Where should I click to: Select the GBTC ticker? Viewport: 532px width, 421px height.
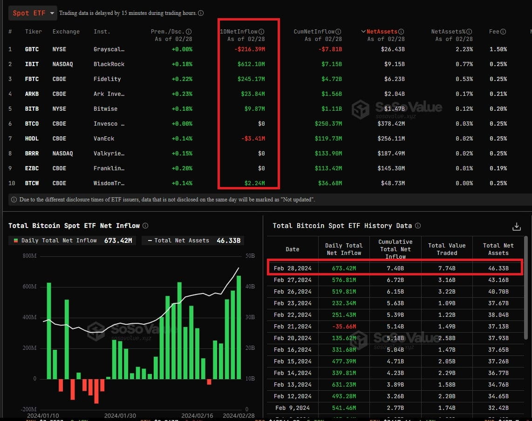point(32,49)
